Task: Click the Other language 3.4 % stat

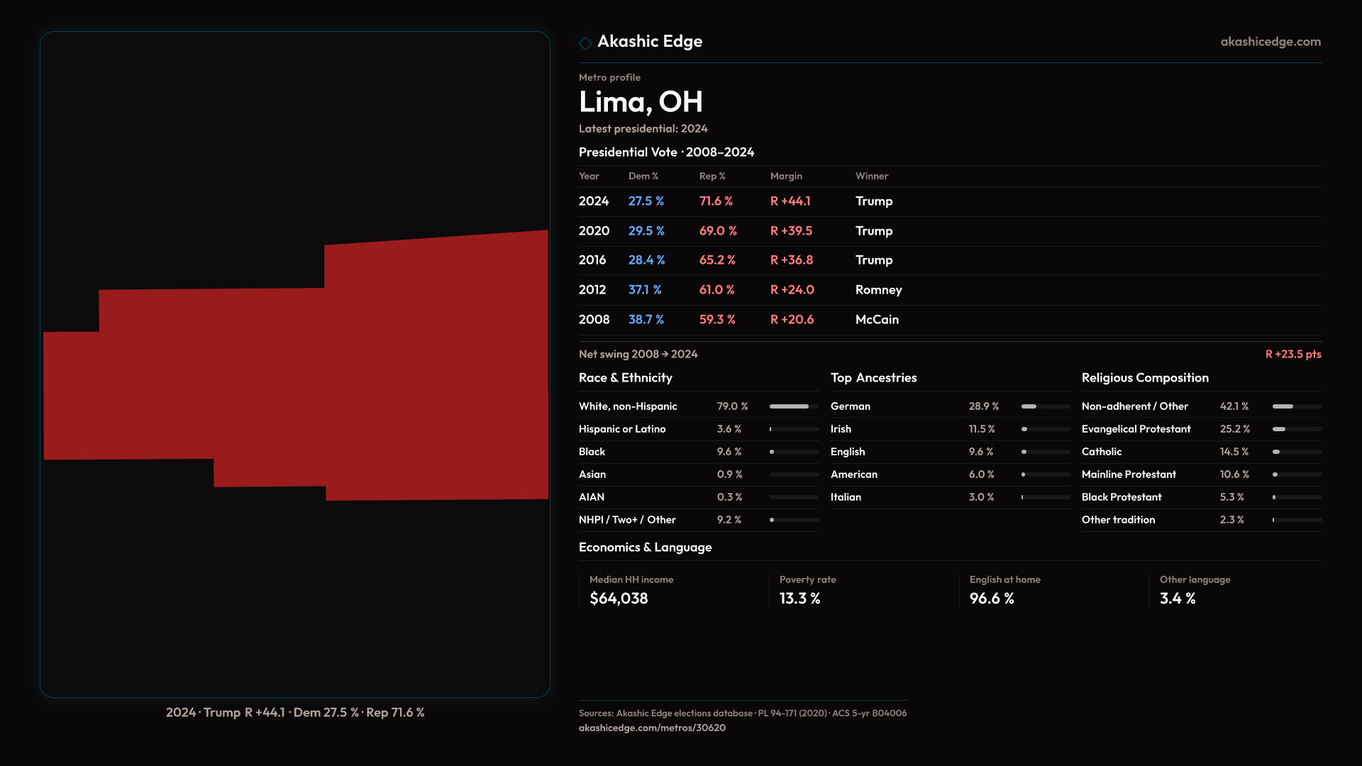Action: pyautogui.click(x=1178, y=599)
